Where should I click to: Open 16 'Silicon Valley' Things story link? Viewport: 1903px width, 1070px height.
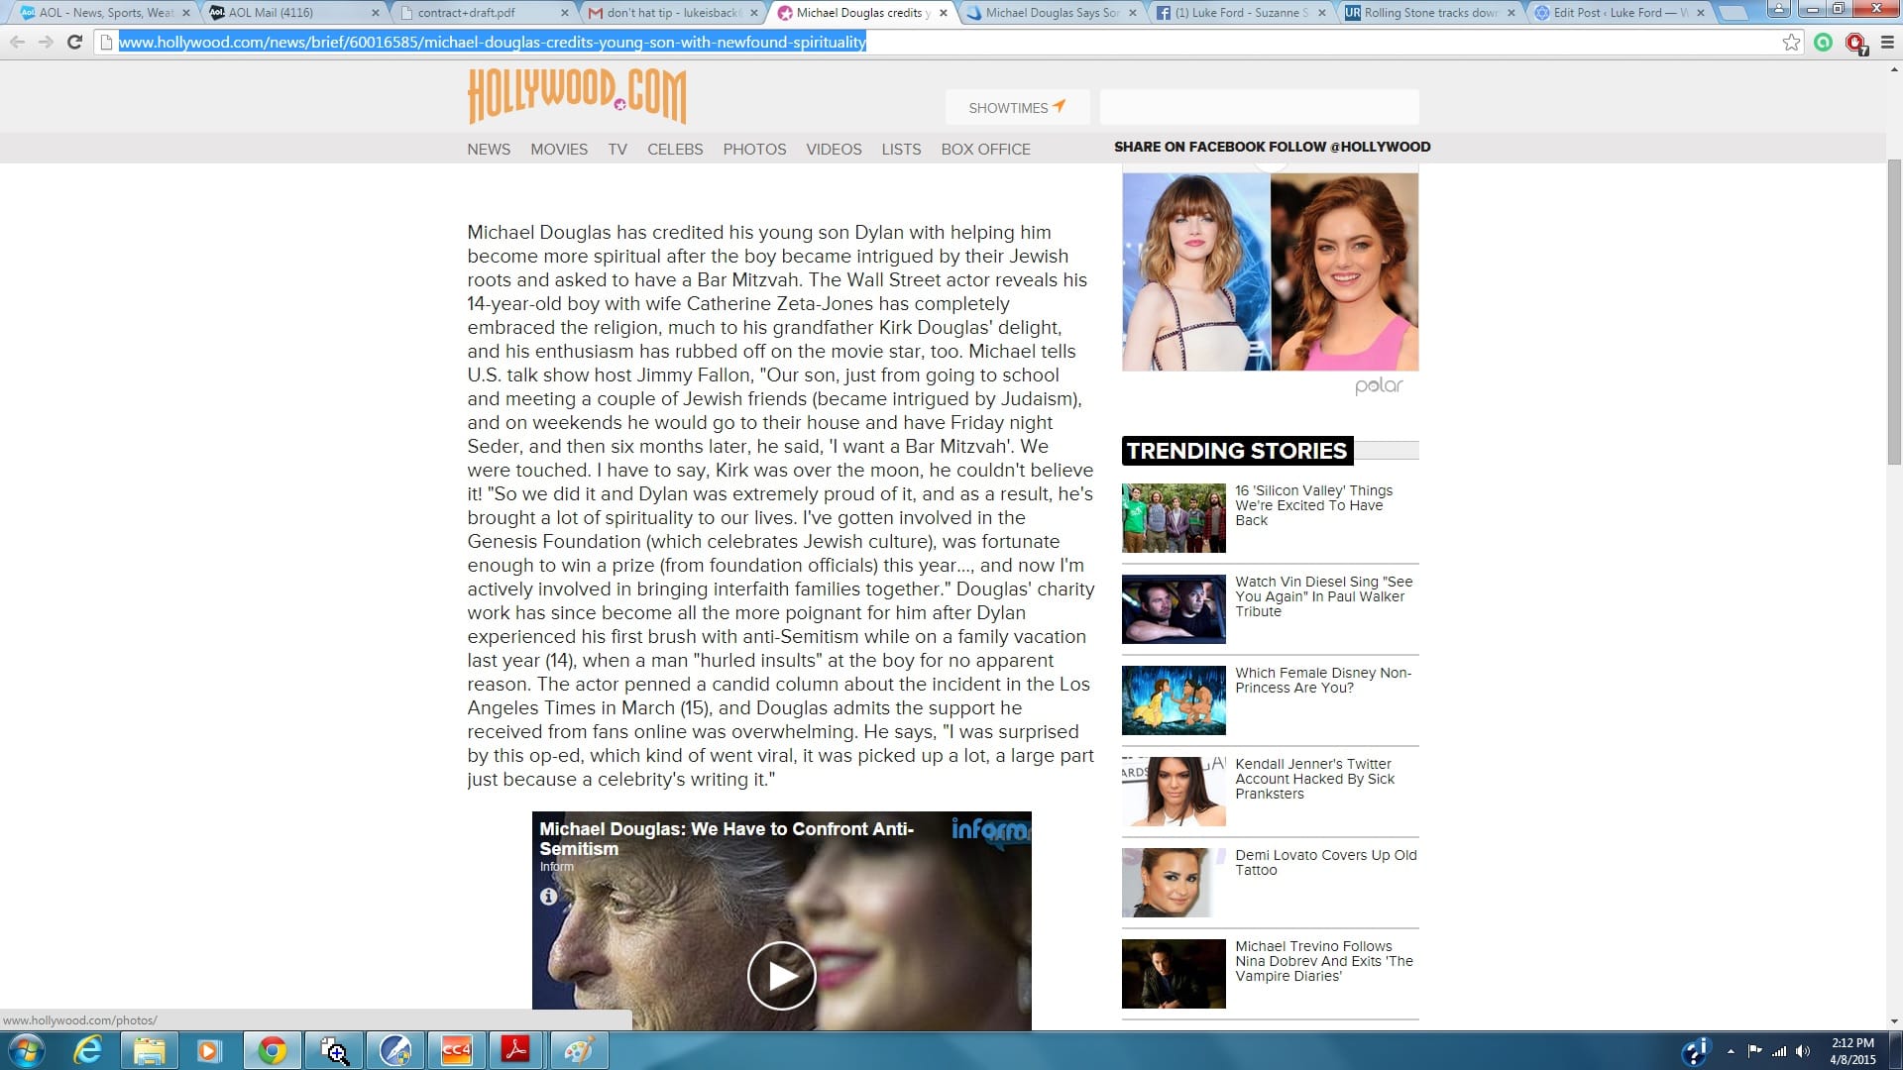pyautogui.click(x=1313, y=505)
